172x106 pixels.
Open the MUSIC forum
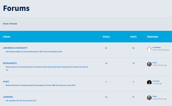pyautogui.click(x=6, y=82)
